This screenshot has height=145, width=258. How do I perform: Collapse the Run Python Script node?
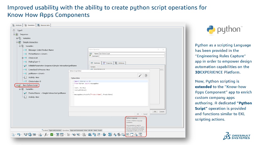(17, 85)
